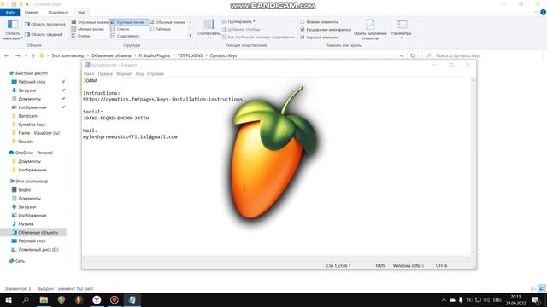Open Explorer options (Параметры)

coord(402,29)
